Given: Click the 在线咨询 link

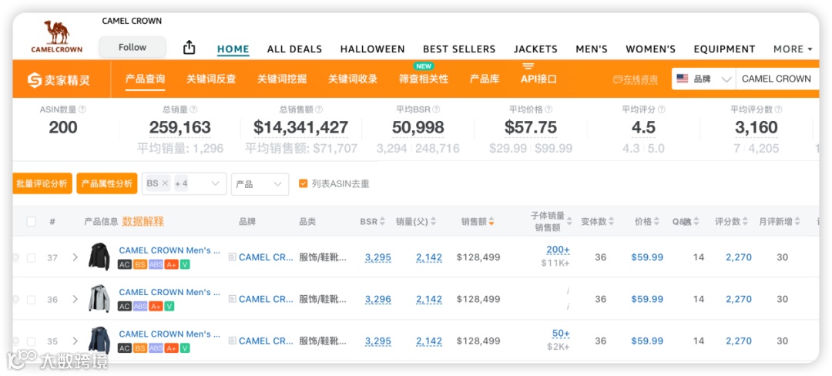Looking at the screenshot, I should click(x=635, y=79).
